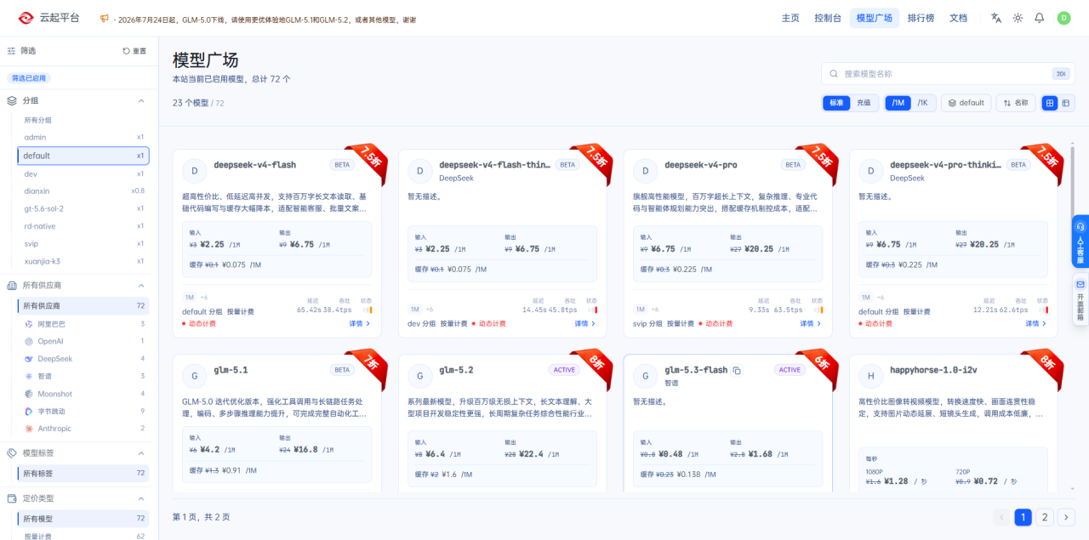
Task: Focus the 搜索模型名称 search field
Action: click(x=948, y=74)
